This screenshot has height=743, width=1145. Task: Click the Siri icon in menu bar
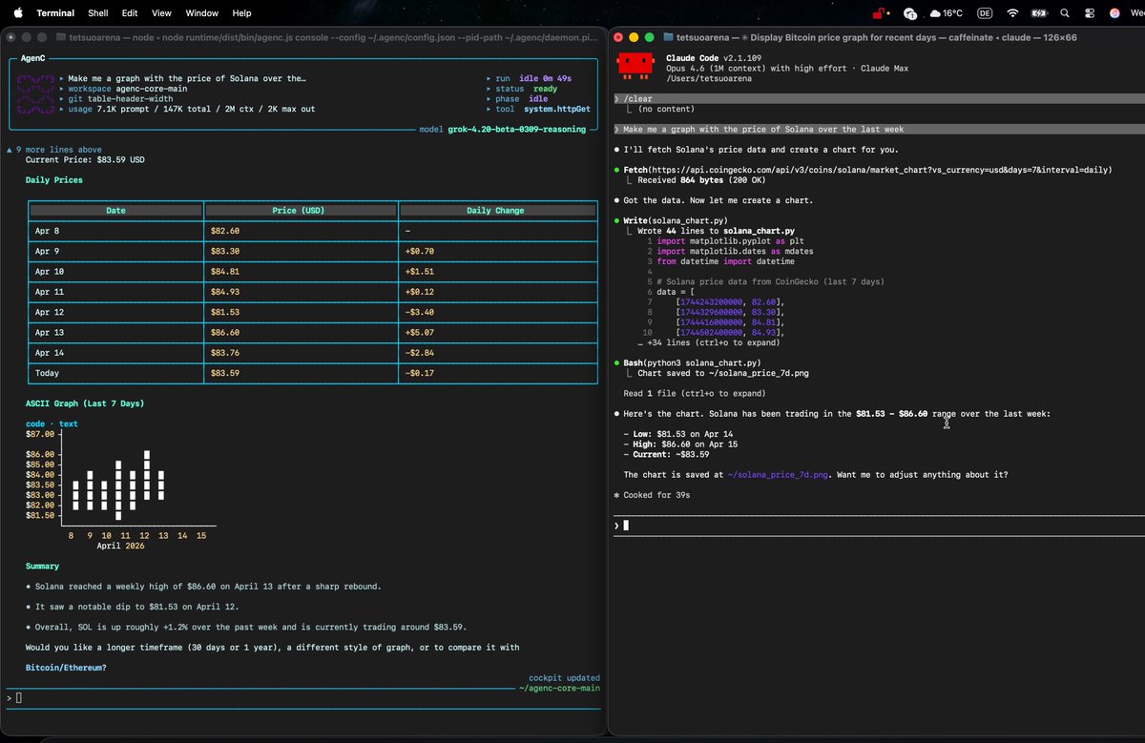pos(1114,13)
